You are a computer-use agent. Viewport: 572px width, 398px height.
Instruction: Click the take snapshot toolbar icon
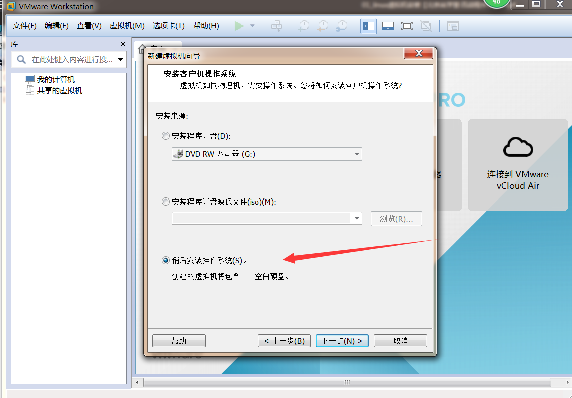pos(303,26)
